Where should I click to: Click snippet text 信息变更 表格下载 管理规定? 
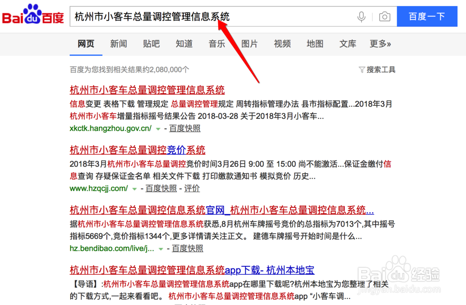(119, 104)
